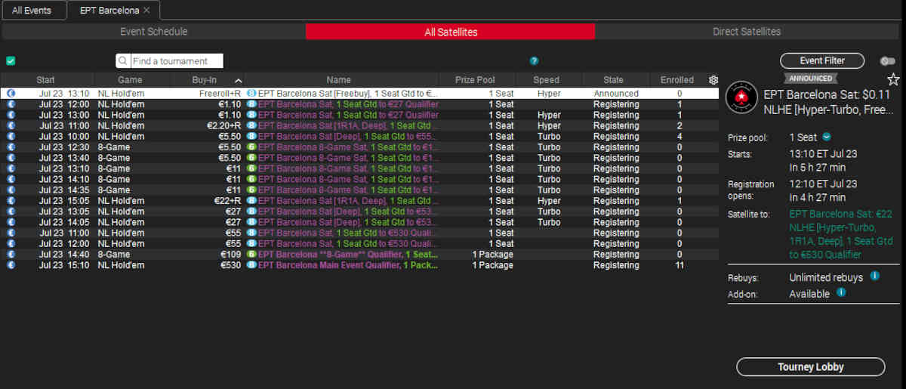Click the currency icon on Freeroll+R row
This screenshot has height=389, width=906.
(x=11, y=94)
